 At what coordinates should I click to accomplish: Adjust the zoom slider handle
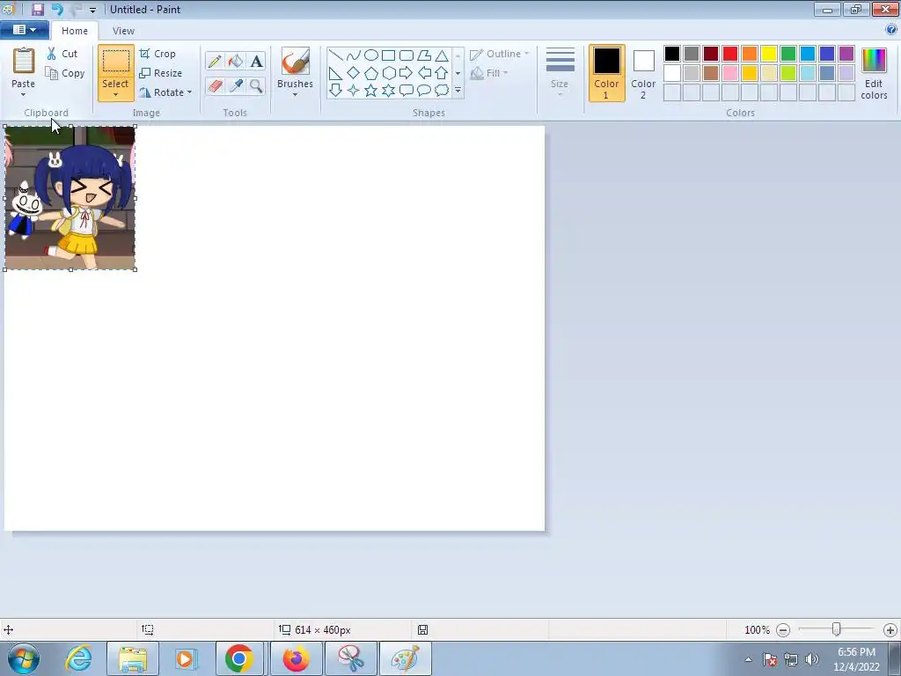pyautogui.click(x=837, y=630)
